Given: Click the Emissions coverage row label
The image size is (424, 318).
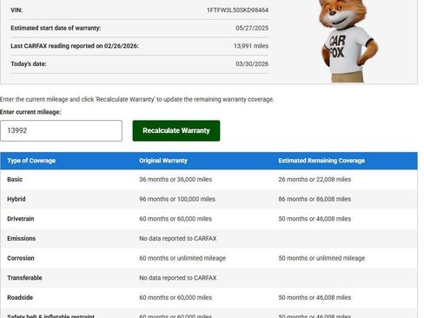Looking at the screenshot, I should (x=21, y=239).
